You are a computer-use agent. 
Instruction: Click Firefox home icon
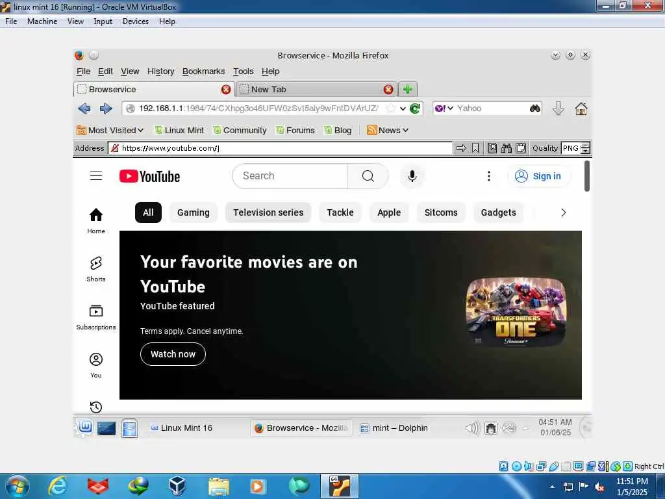coord(581,109)
